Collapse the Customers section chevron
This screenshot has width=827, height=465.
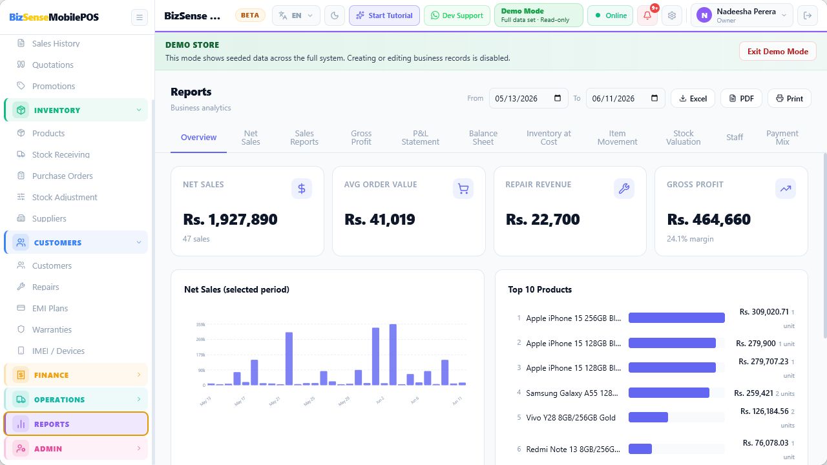[x=139, y=243]
